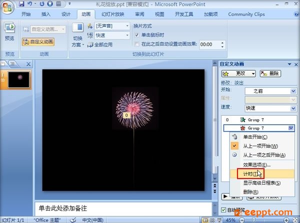This screenshot has height=223, width=300.
Task: Choose 单击开始(C) from the context menu
Action: [x=262, y=137]
